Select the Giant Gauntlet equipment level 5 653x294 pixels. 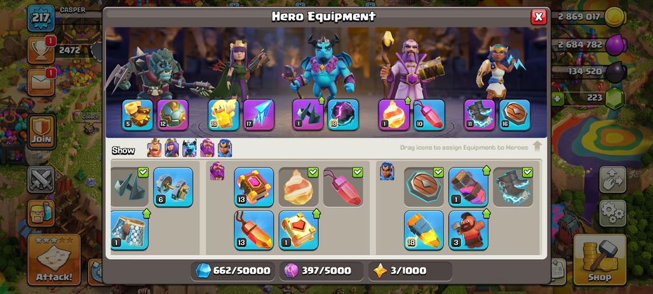(137, 115)
